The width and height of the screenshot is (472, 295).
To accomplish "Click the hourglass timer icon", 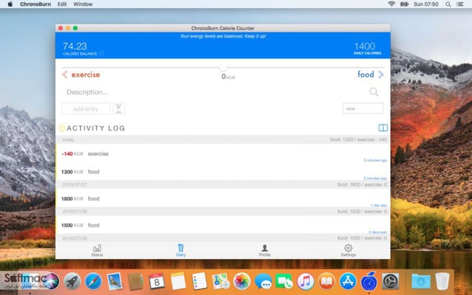I will point(119,108).
